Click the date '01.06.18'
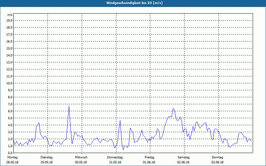 coord(149,162)
